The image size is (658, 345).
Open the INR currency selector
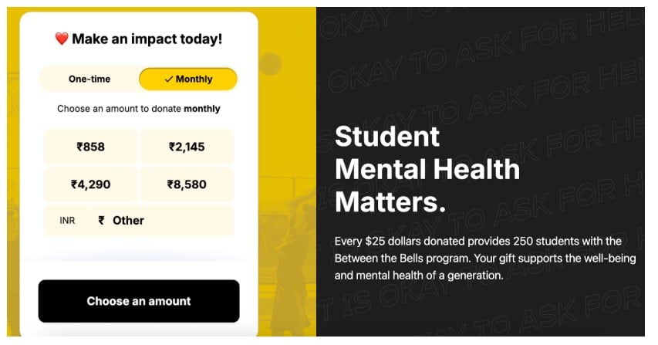68,221
